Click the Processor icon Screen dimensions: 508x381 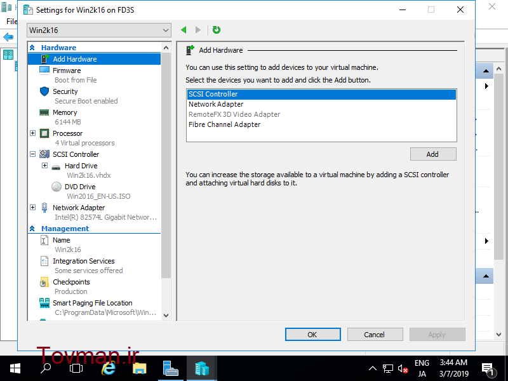pyautogui.click(x=44, y=133)
